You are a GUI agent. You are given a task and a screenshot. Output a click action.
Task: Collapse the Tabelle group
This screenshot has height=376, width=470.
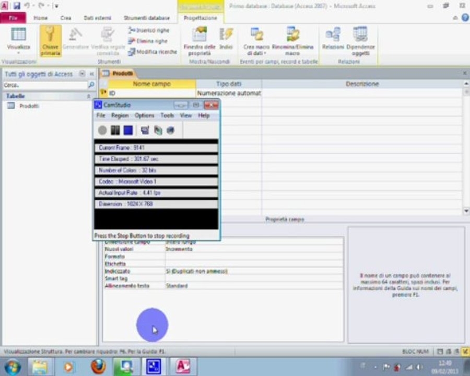(88, 96)
